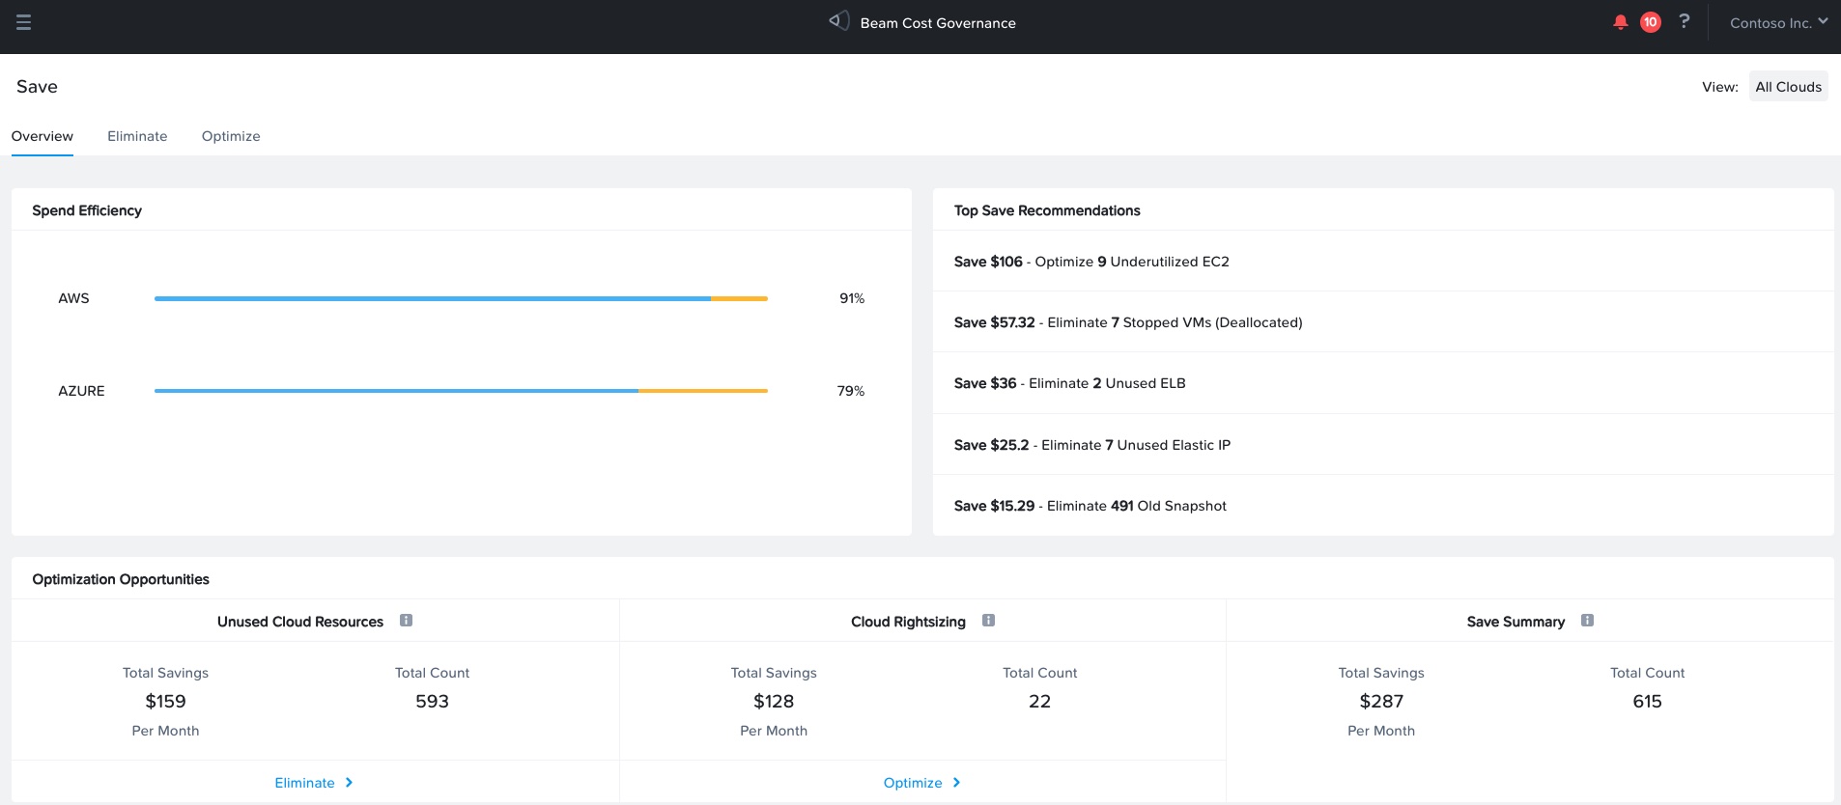1841x805 pixels.
Task: Click the AZURE spend efficiency bar
Action: click(x=461, y=391)
